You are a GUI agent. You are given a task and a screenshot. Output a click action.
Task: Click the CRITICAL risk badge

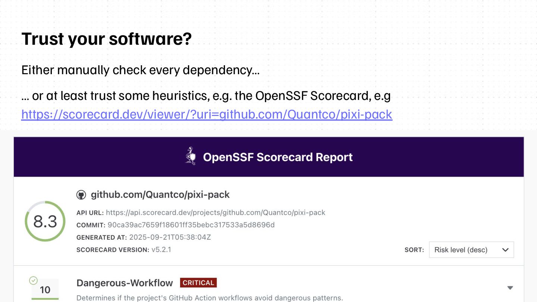pyautogui.click(x=198, y=283)
